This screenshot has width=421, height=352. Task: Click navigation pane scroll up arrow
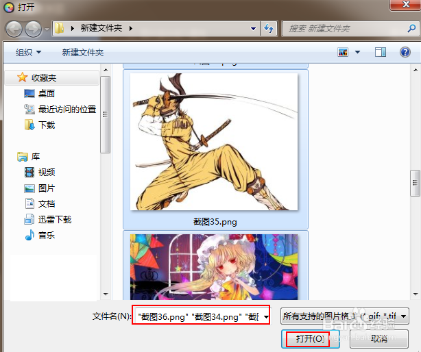[x=106, y=70]
